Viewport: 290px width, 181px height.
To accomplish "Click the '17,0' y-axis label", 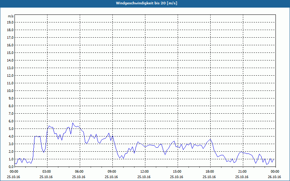I will click(10, 38).
